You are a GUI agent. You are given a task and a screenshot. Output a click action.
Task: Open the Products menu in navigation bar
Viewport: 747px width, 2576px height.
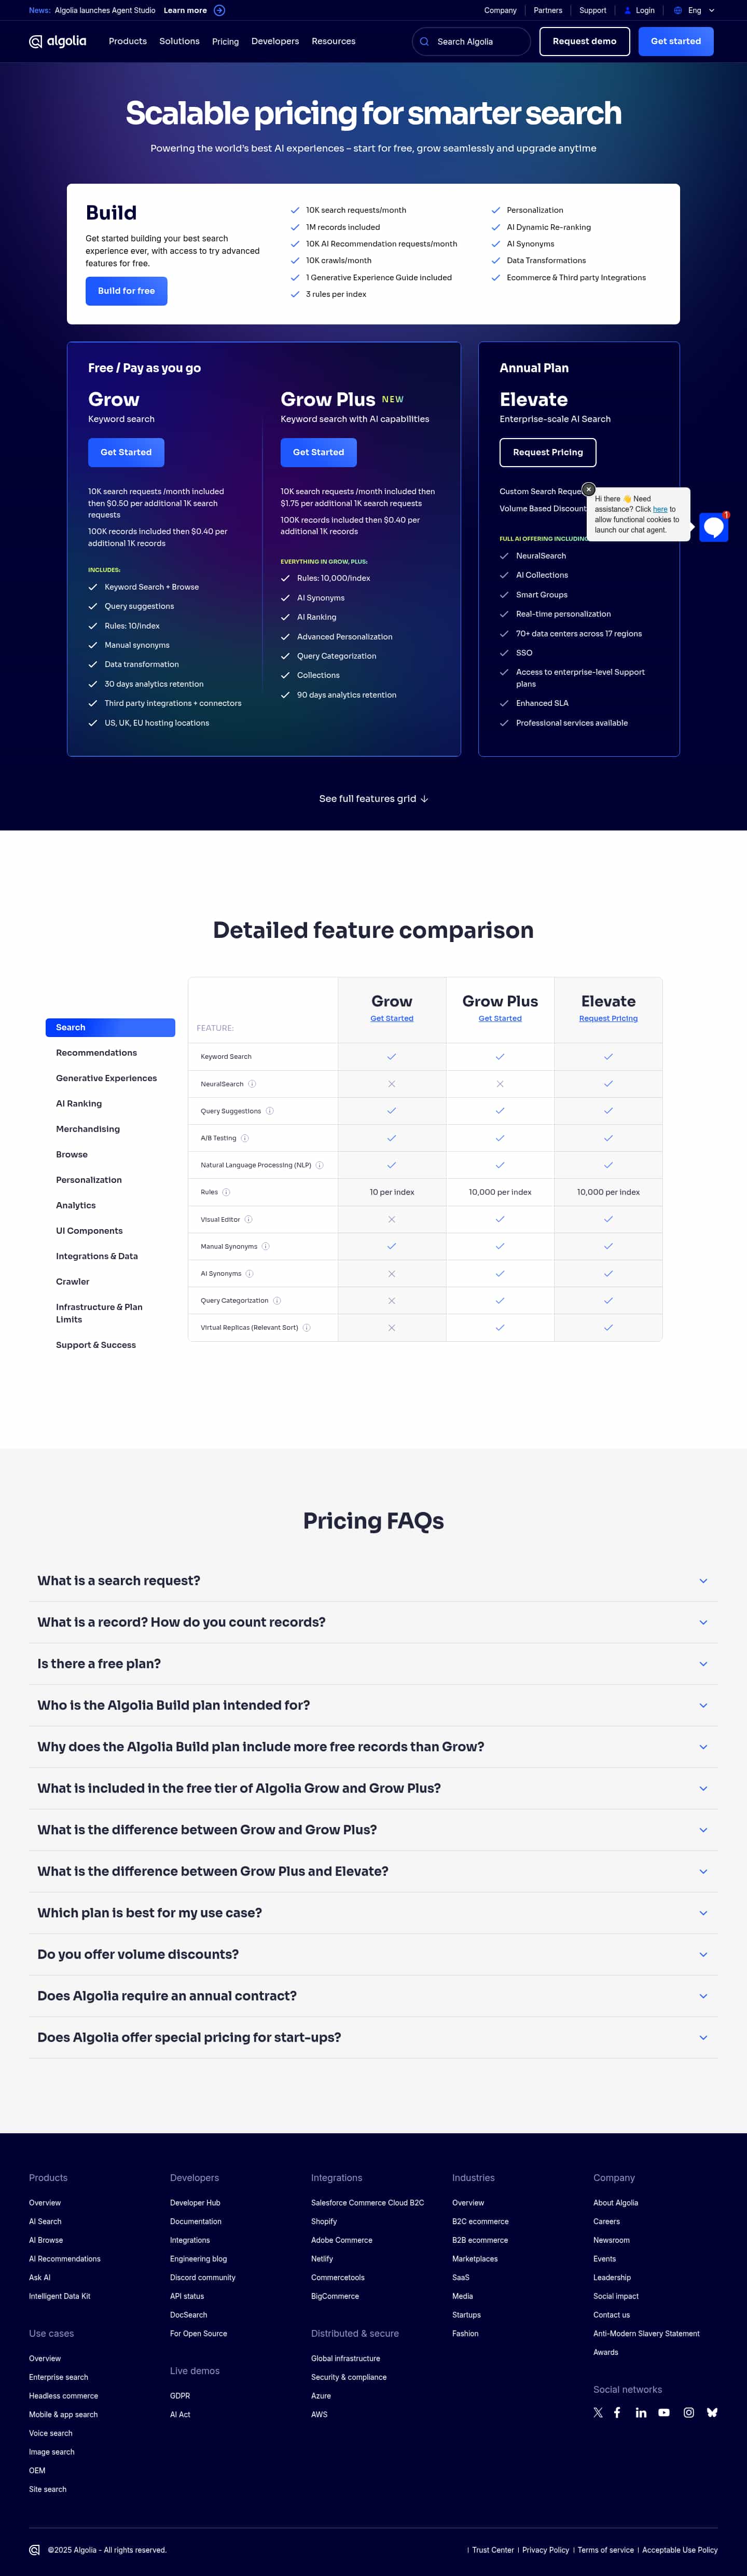pos(128,41)
